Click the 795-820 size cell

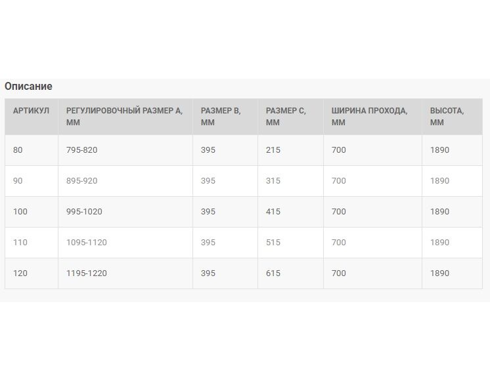pyautogui.click(x=125, y=150)
